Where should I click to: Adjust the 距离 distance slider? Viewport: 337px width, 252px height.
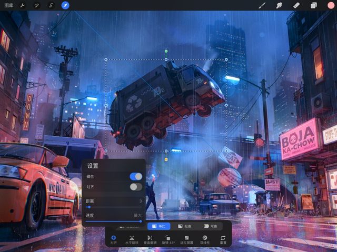(x=114, y=207)
